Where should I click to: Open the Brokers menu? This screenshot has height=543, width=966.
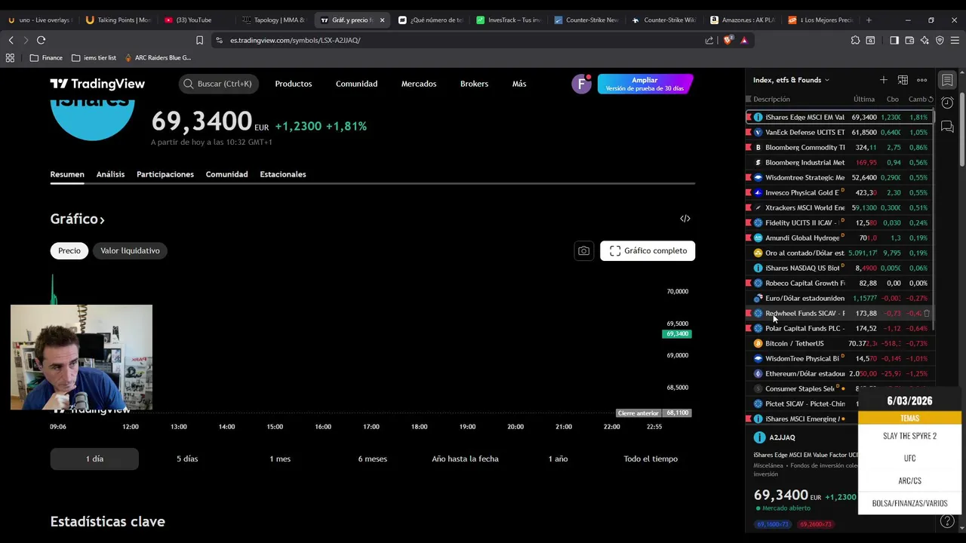474,84
